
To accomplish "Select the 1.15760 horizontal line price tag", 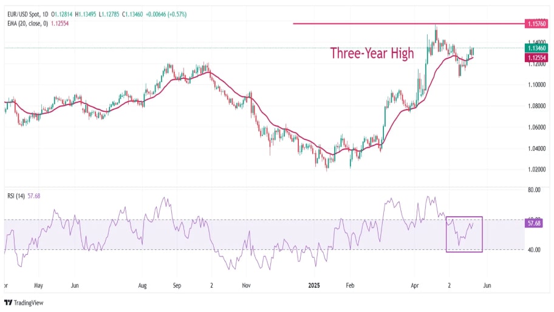I will coord(536,24).
